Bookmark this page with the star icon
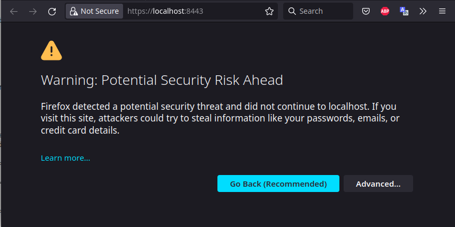Image resolution: width=455 pixels, height=227 pixels. 269,11
